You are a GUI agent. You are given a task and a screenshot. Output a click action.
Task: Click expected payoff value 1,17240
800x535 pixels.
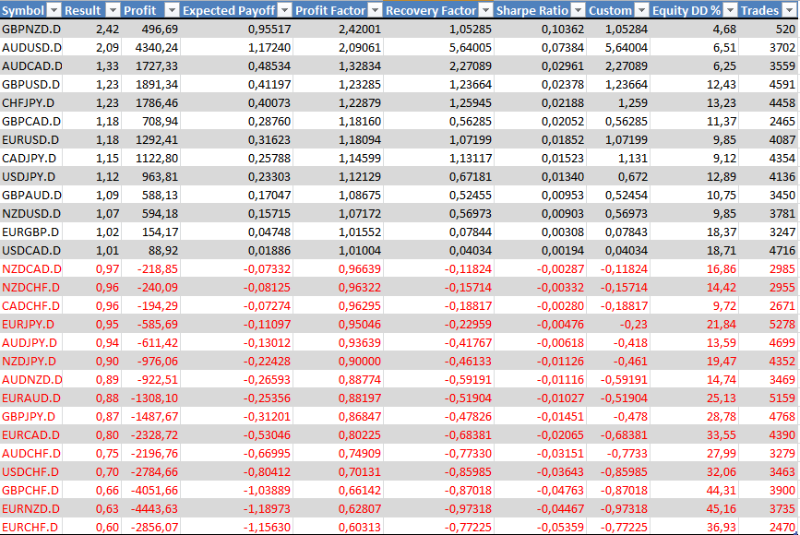point(269,47)
